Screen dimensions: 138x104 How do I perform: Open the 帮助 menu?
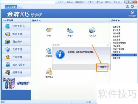[x=117, y=2]
